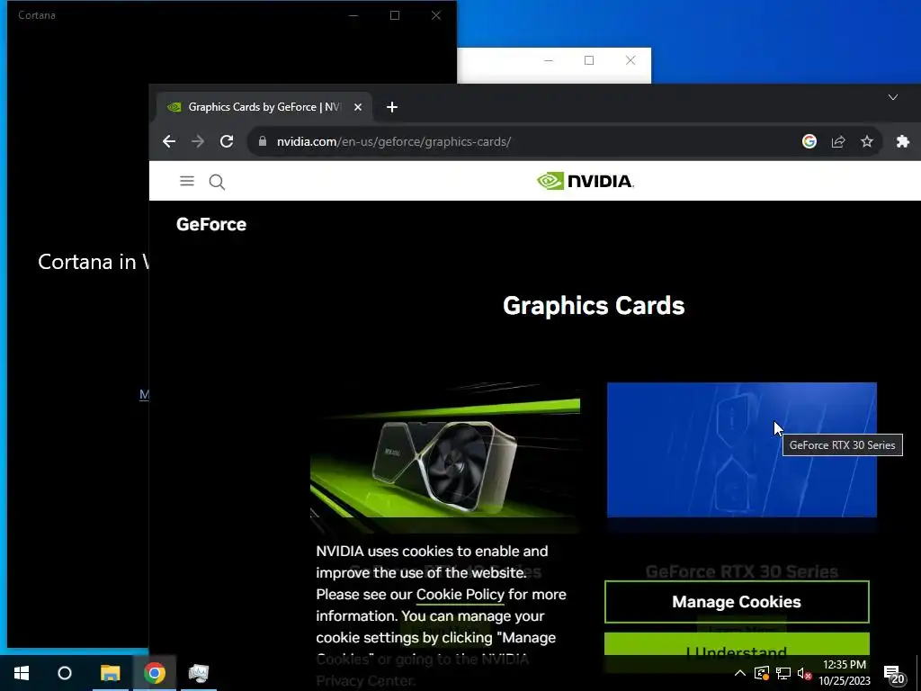Go back to the previous page in Chrome
921x691 pixels.
(169, 141)
